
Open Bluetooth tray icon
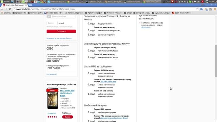179,1
